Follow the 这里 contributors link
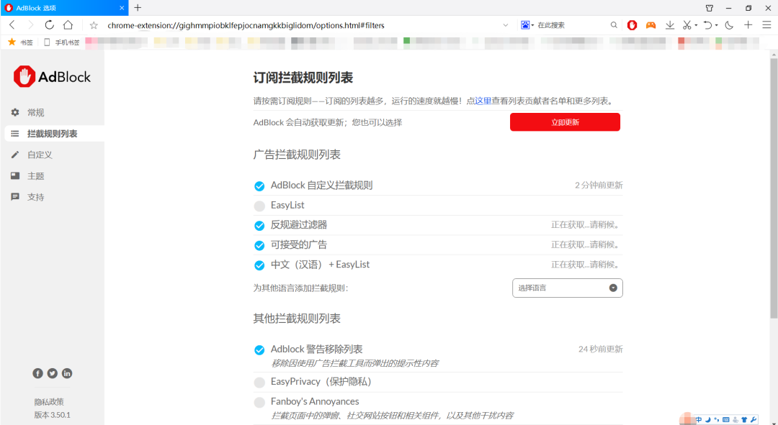Viewport: 778px width, 425px height. click(x=483, y=101)
